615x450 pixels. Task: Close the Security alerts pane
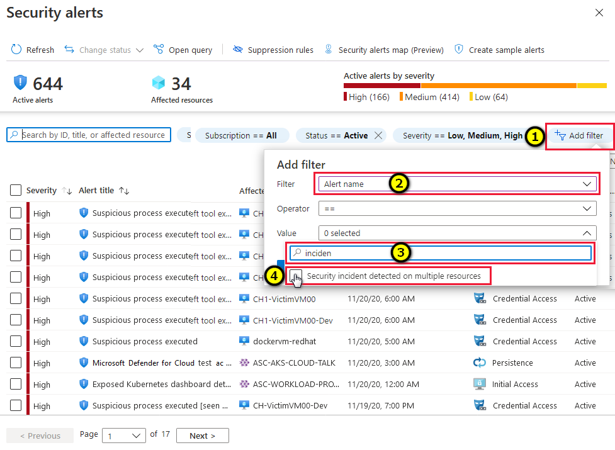[x=599, y=13]
